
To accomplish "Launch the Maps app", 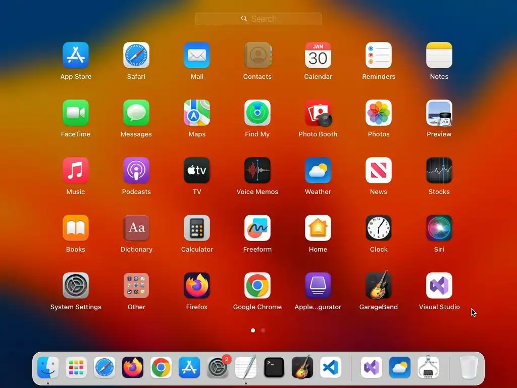I will click(197, 113).
